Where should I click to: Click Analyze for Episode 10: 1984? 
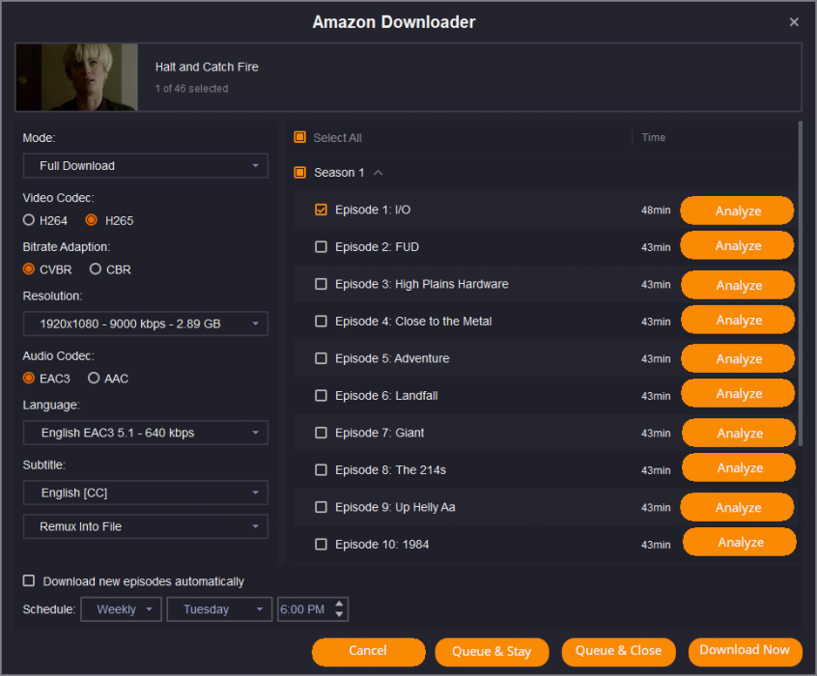tap(740, 543)
